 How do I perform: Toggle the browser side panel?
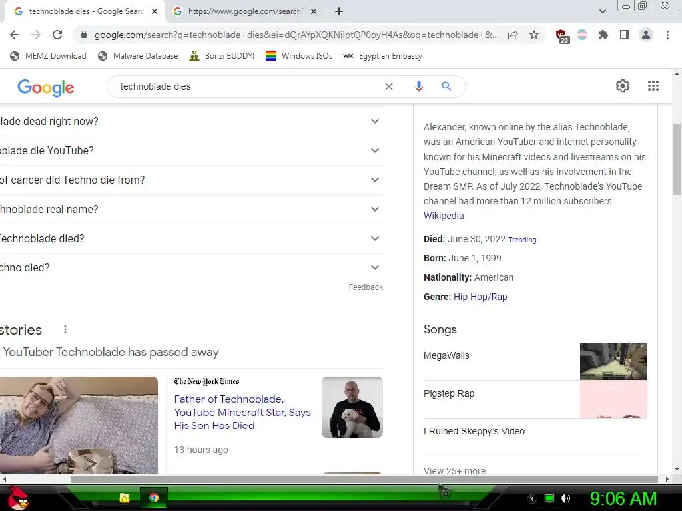point(625,35)
